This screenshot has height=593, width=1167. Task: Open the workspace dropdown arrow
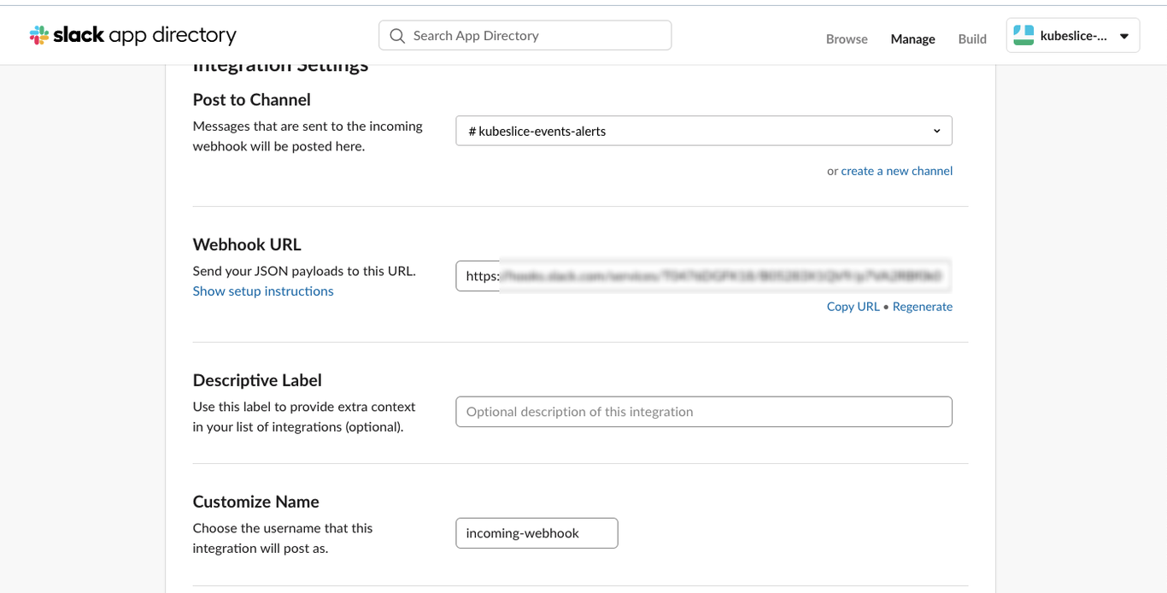[x=1124, y=37]
